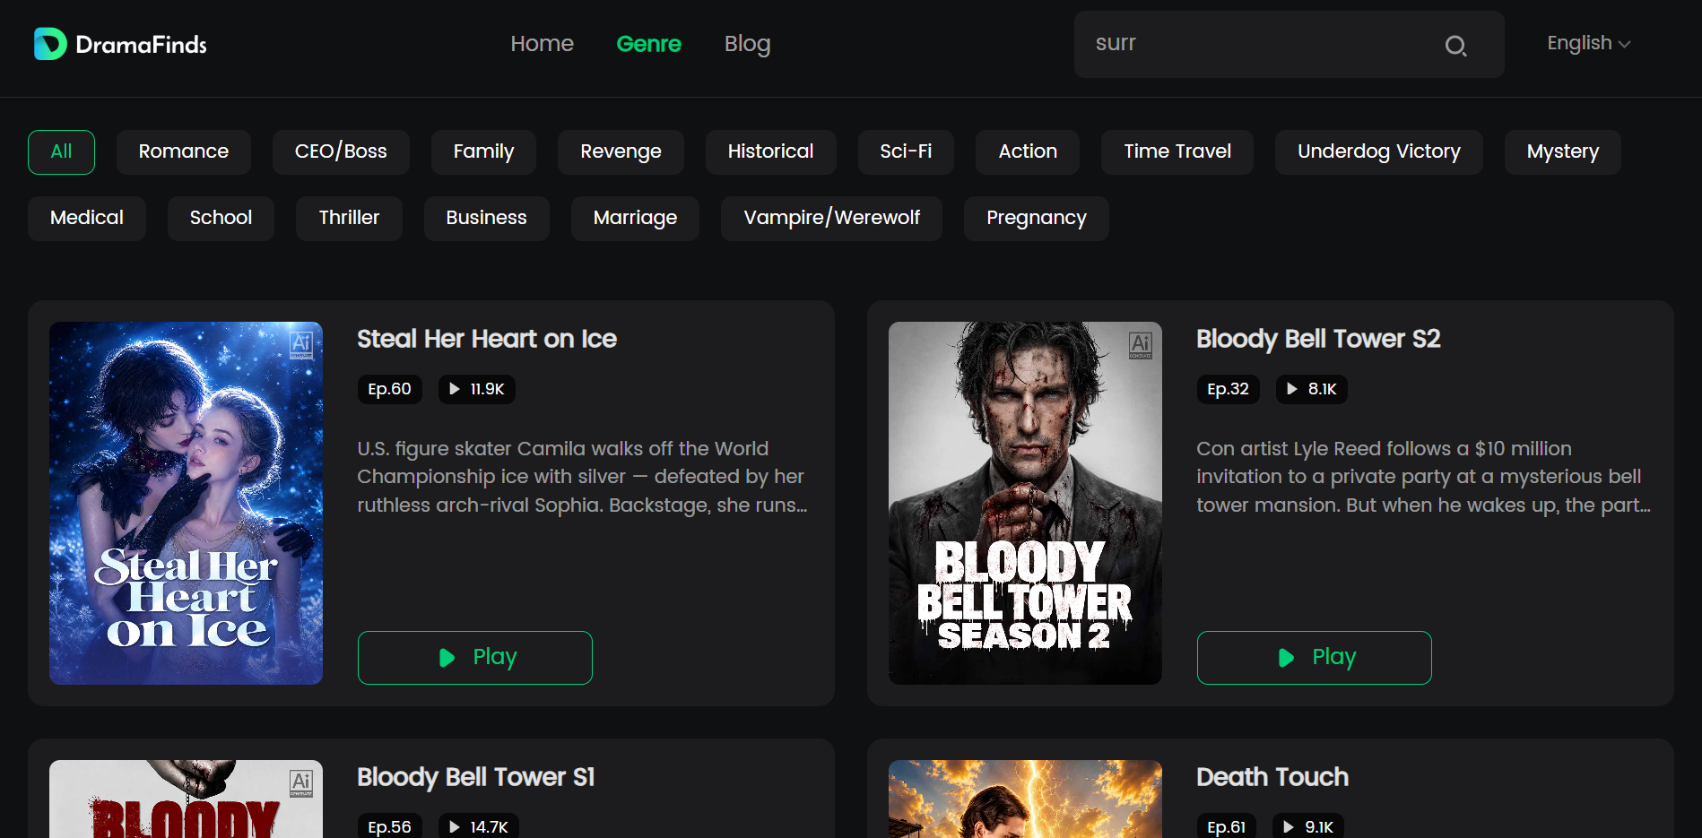The height and width of the screenshot is (838, 1702).
Task: Show School genre dramas
Action: coord(221,218)
